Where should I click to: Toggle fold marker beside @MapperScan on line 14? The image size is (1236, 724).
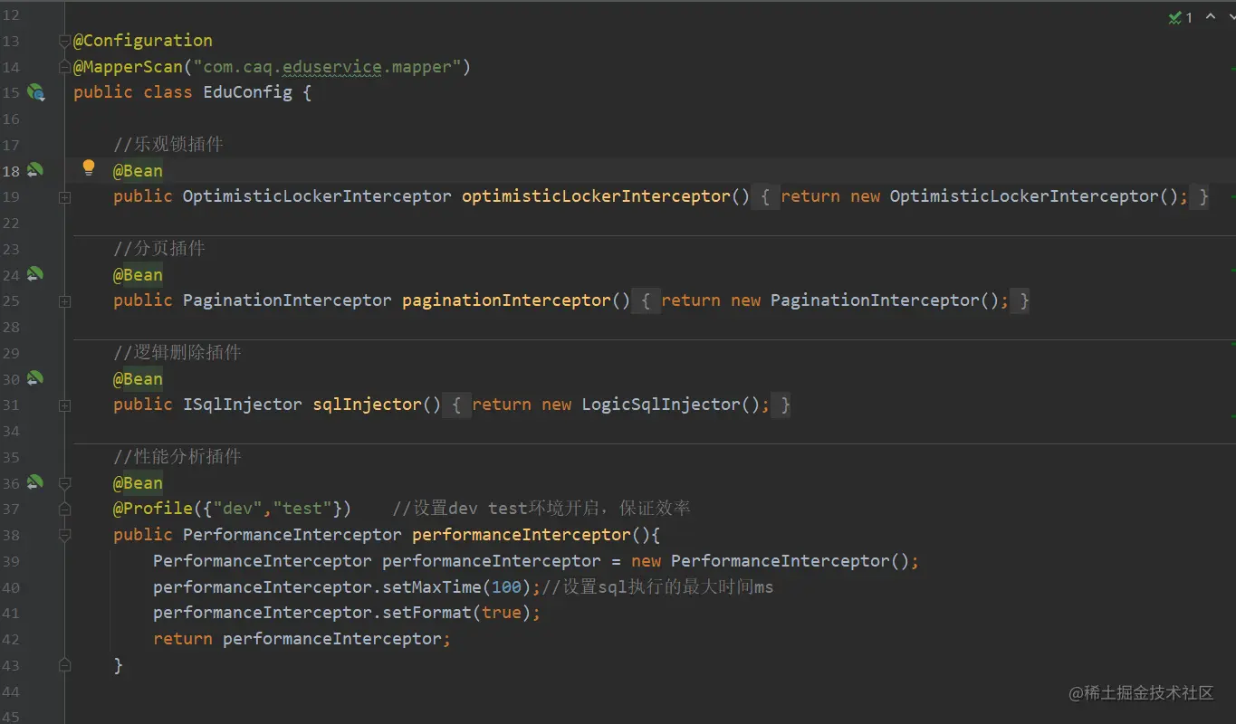click(64, 67)
